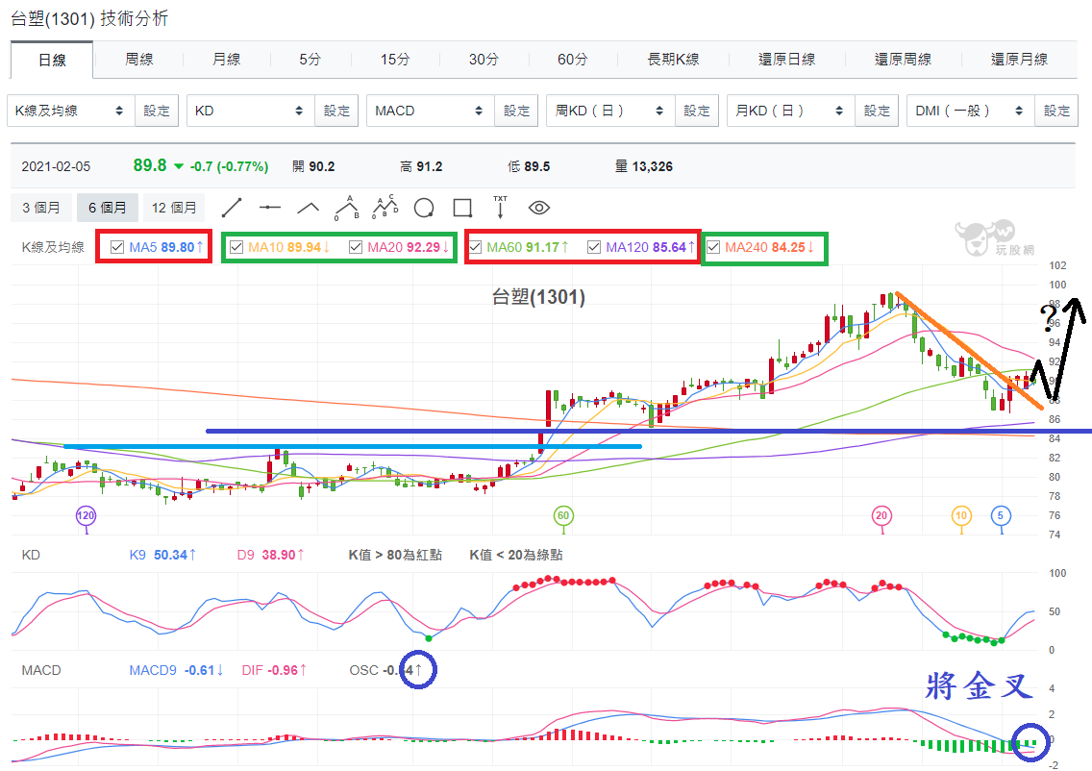Click the D9 38.90 value

[x=271, y=555]
